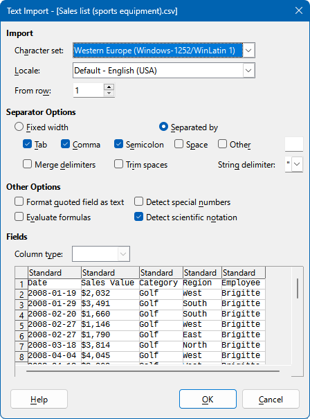
Task: Select the Standard header above Date column
Action: (55, 273)
